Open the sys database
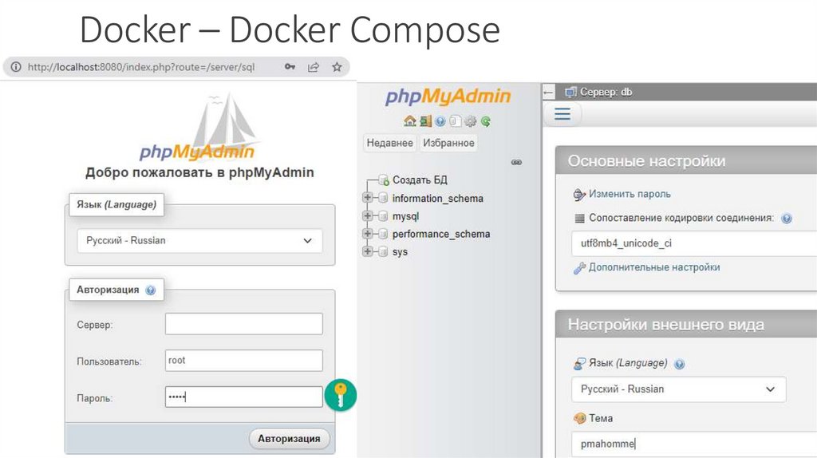 click(x=400, y=251)
